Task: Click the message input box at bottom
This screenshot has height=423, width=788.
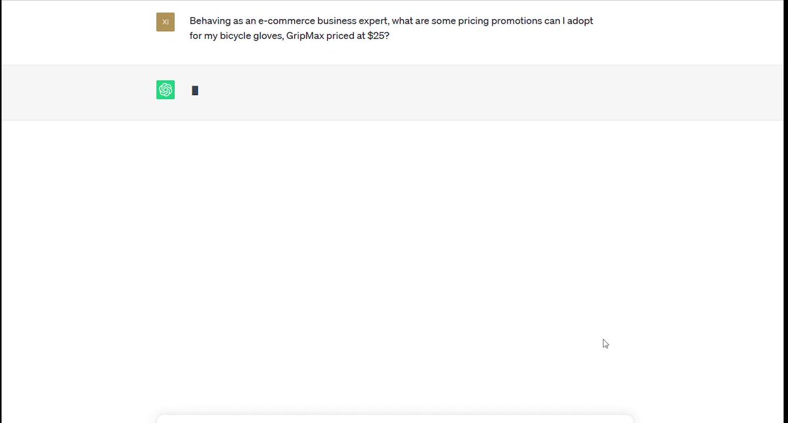Action: [x=395, y=418]
